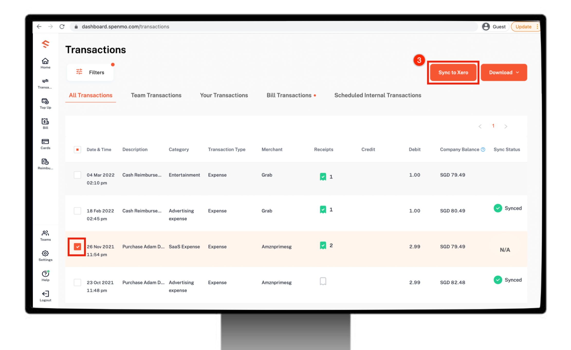Click Synced status icon for 18 Feb 2022 row

click(x=498, y=208)
